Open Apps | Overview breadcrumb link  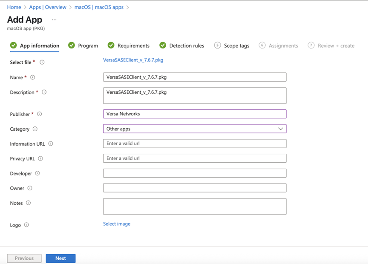[48, 7]
